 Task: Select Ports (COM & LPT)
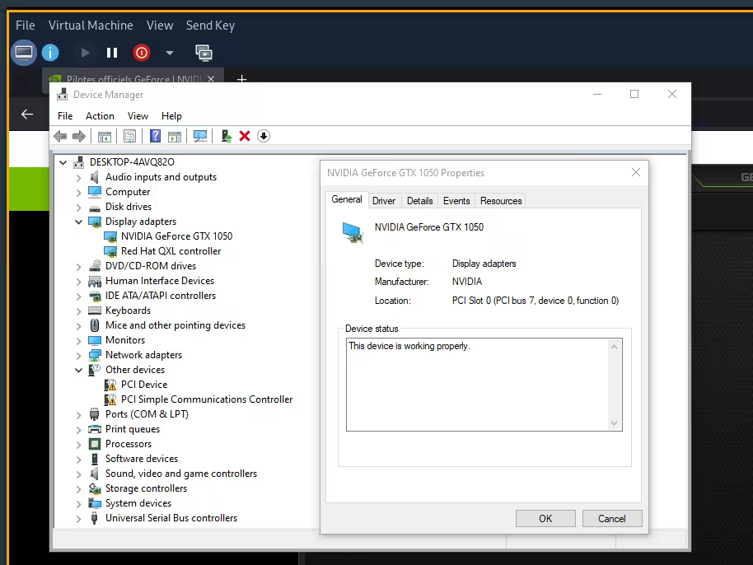147,414
